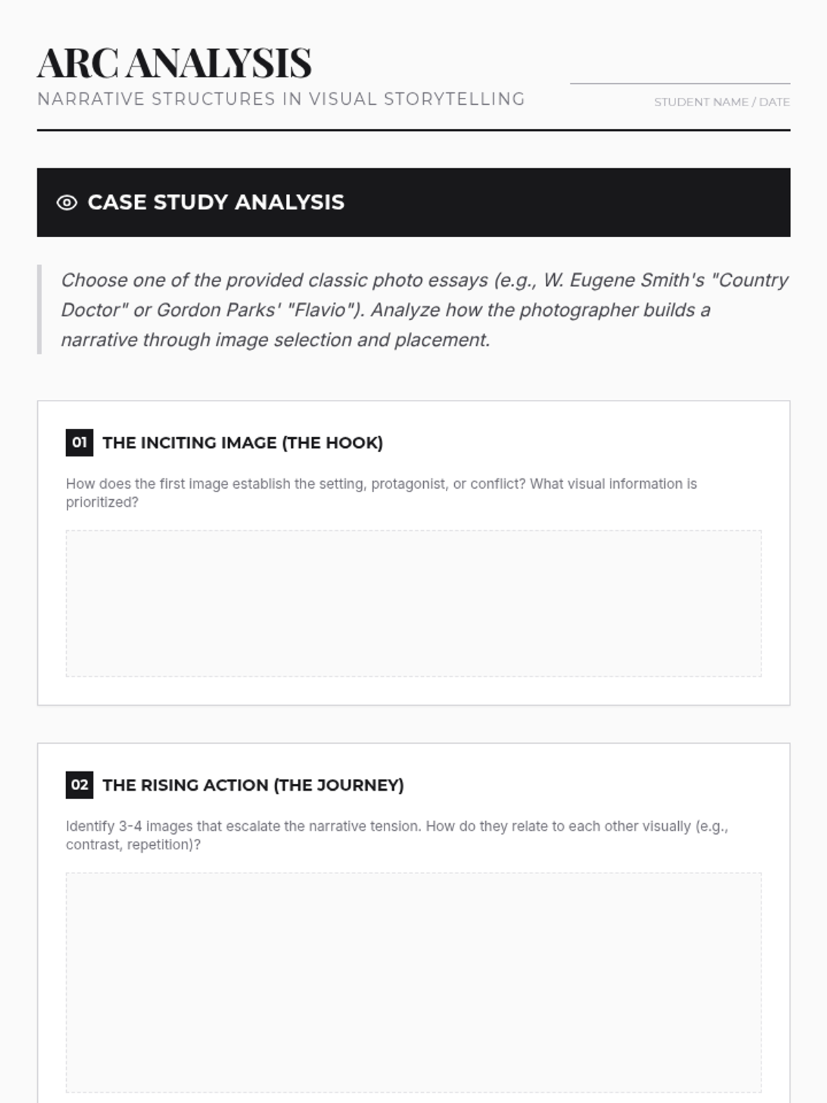Click The Rising Action (The Journey) heading

(253, 785)
